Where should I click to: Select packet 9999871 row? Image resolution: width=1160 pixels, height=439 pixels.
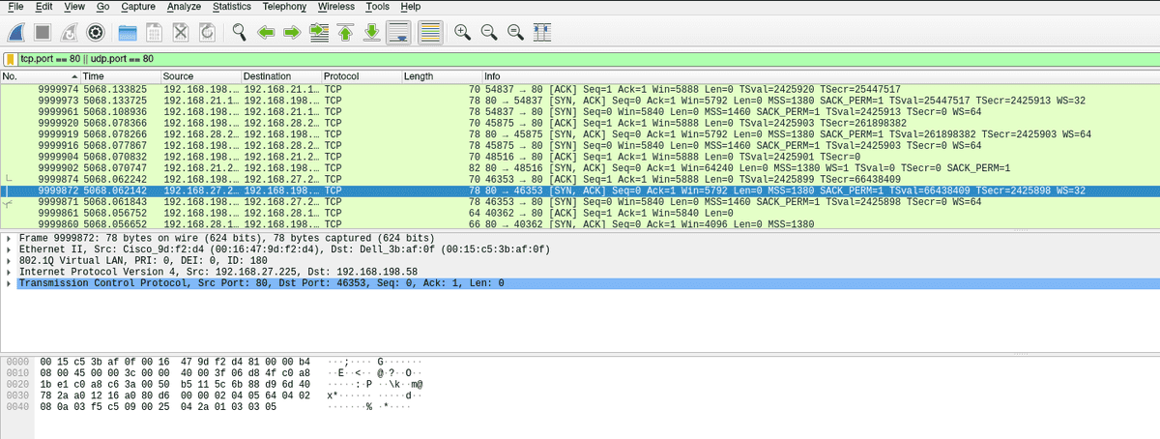[580, 201]
